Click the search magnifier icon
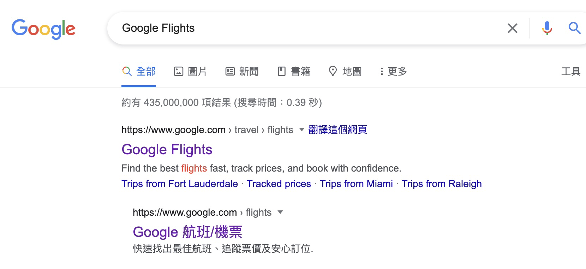 tap(574, 28)
